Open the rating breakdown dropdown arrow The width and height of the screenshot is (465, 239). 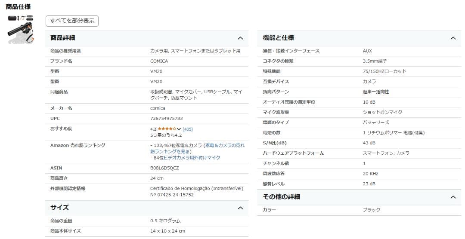click(x=179, y=129)
